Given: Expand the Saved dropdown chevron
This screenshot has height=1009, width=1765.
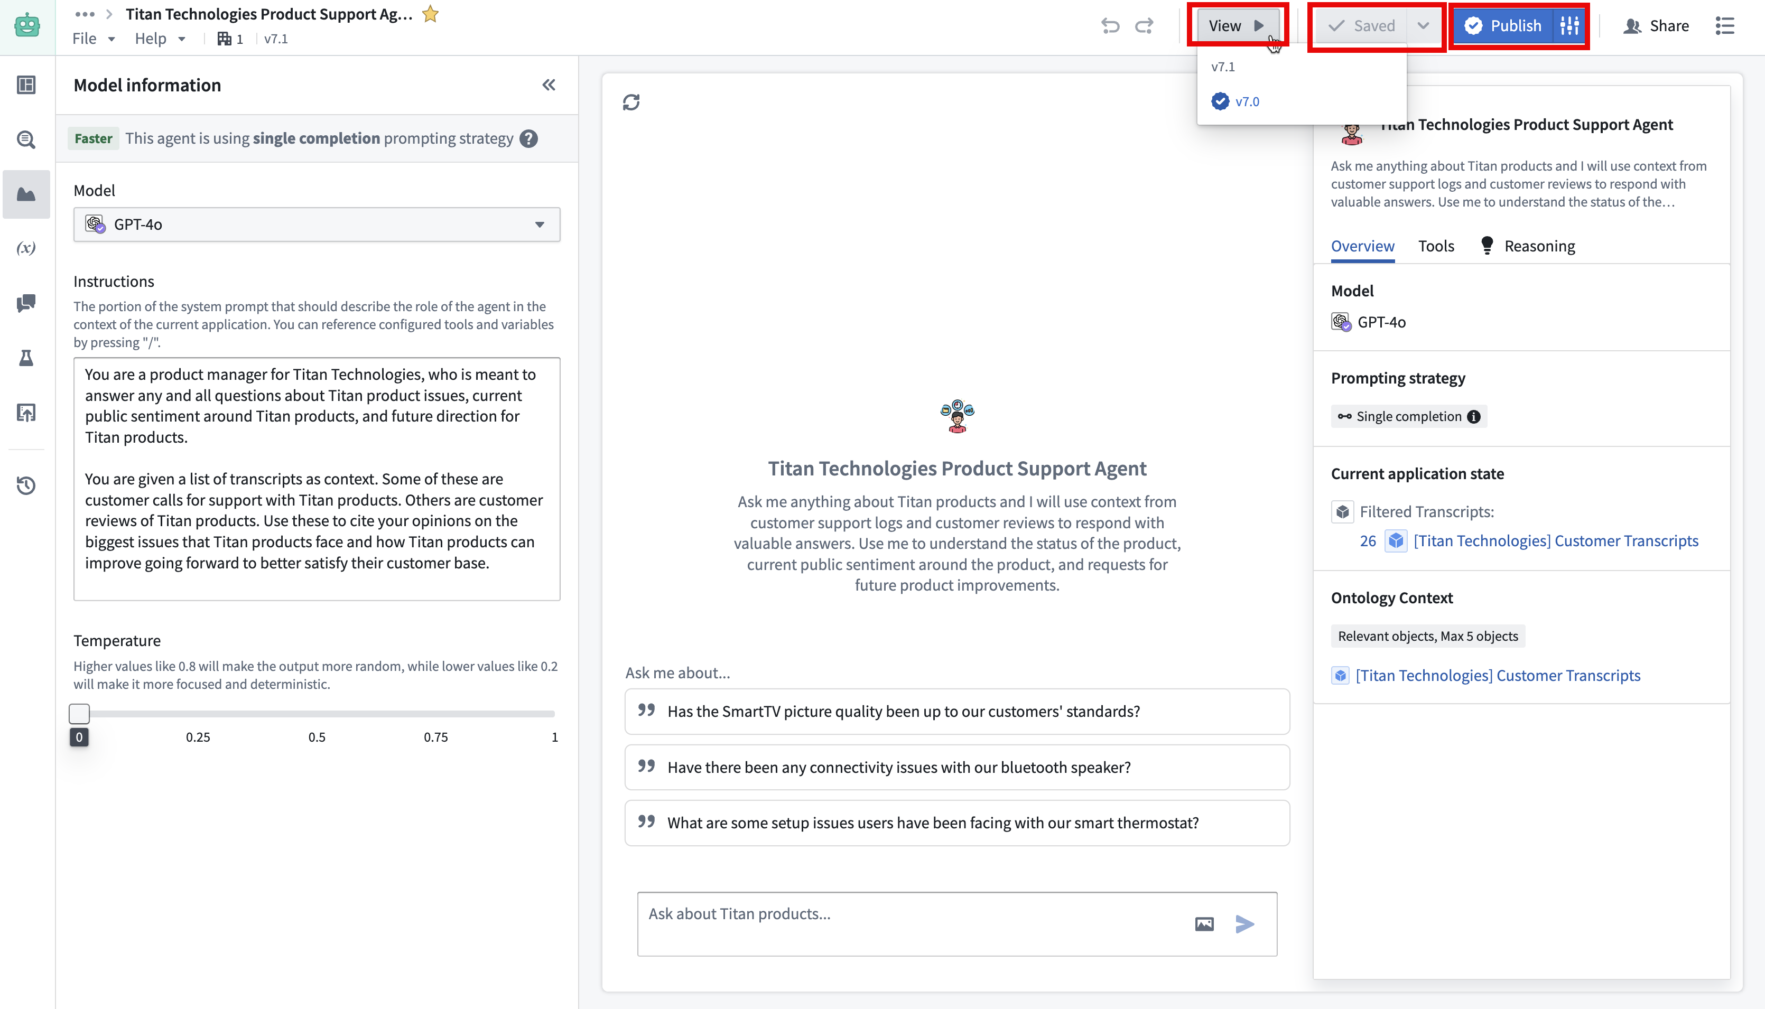Looking at the screenshot, I should 1423,26.
